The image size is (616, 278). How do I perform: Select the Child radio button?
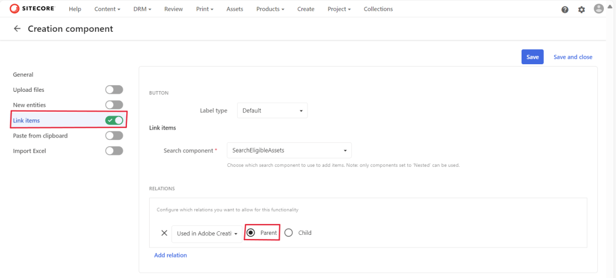[289, 233]
